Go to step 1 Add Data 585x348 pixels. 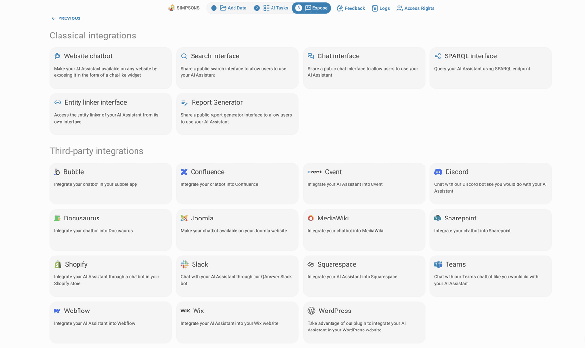(229, 8)
